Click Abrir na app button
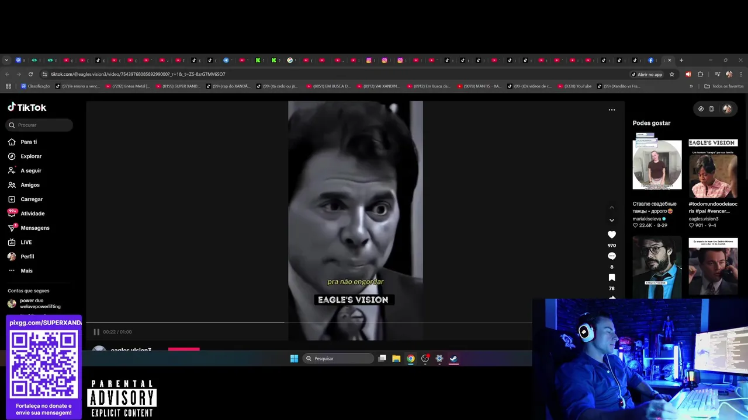748x420 pixels. 647,74
